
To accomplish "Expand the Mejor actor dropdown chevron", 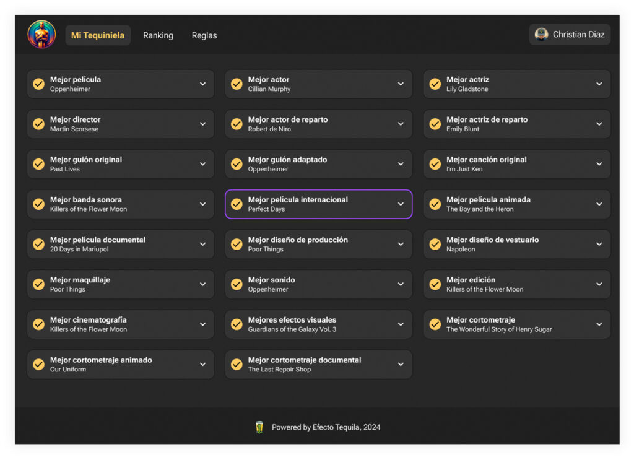I will [401, 84].
